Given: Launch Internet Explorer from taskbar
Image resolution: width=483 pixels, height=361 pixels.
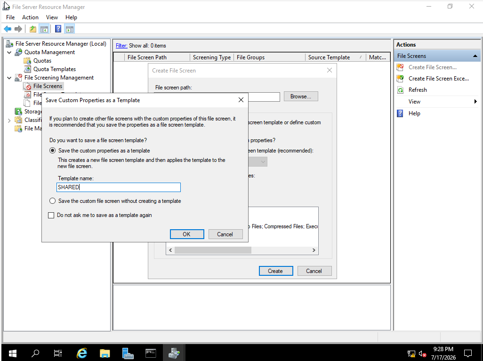Looking at the screenshot, I should click(x=81, y=353).
